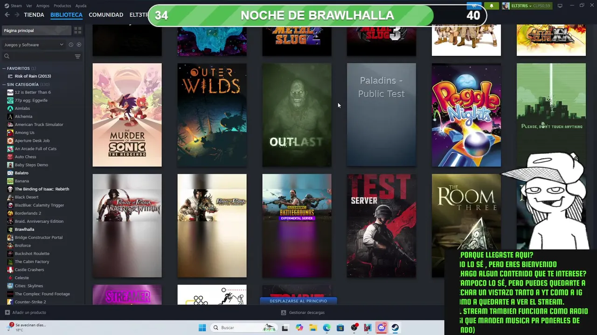Image resolution: width=597 pixels, height=335 pixels.
Task: Go to the TIENDA tab
Action: click(34, 15)
